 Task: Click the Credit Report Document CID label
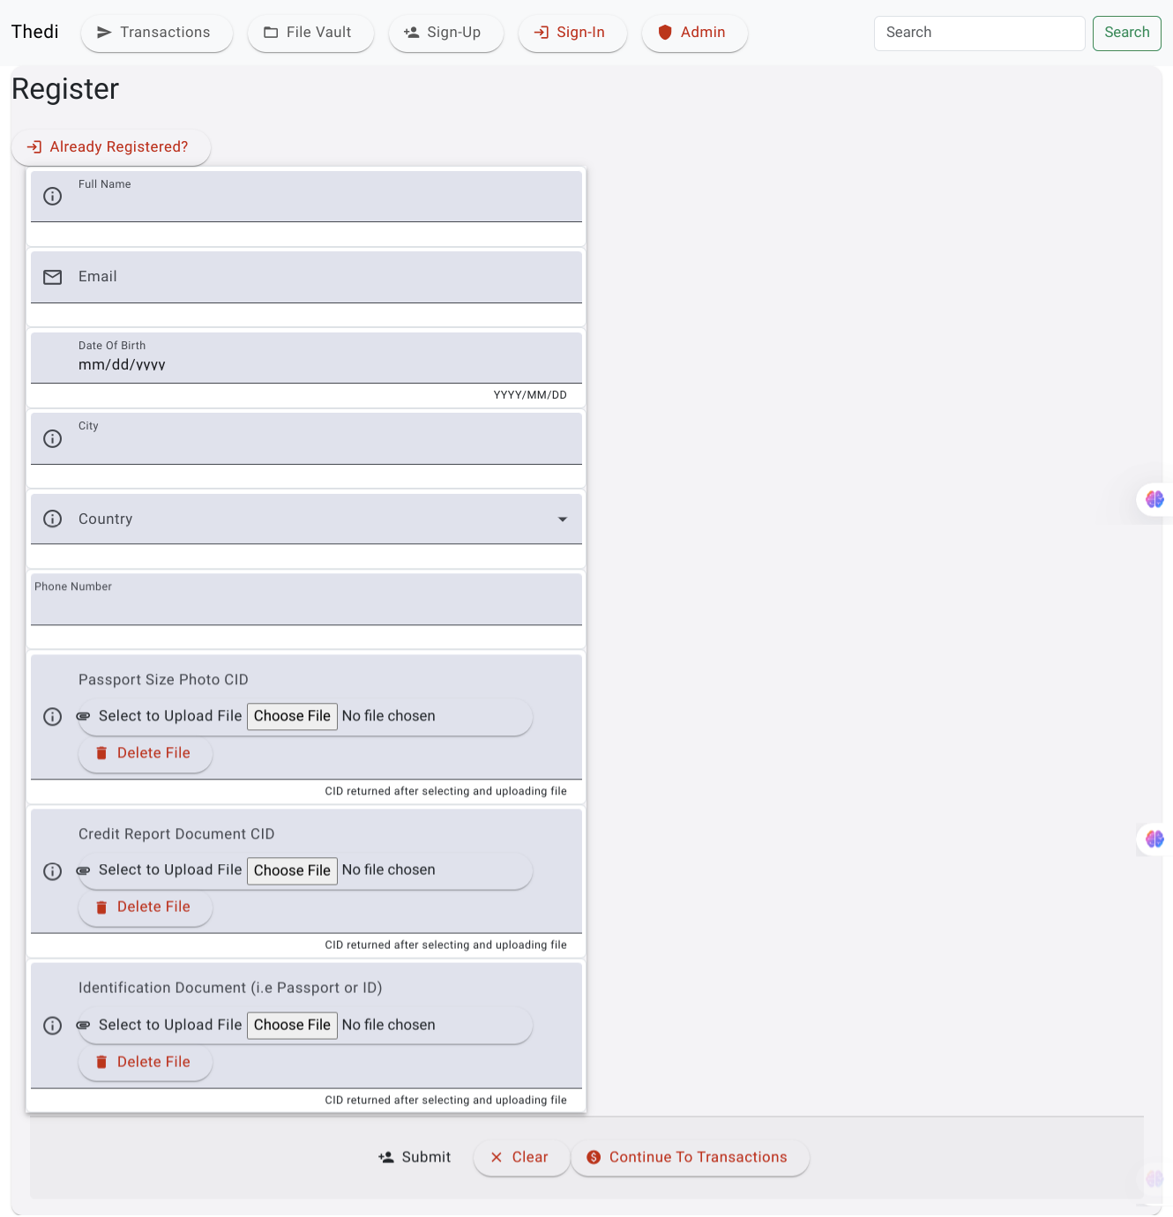(x=176, y=834)
